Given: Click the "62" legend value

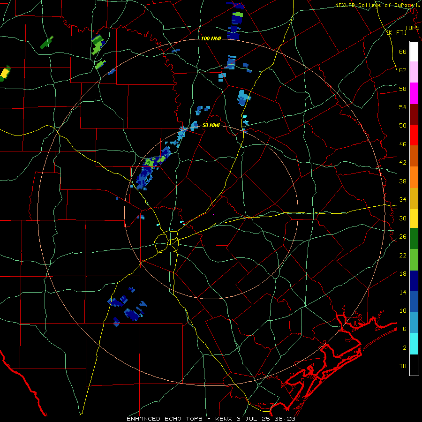Looking at the screenshot, I should click(x=403, y=70).
